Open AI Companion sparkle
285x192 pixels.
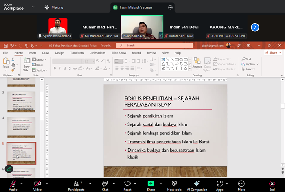(x=197, y=185)
